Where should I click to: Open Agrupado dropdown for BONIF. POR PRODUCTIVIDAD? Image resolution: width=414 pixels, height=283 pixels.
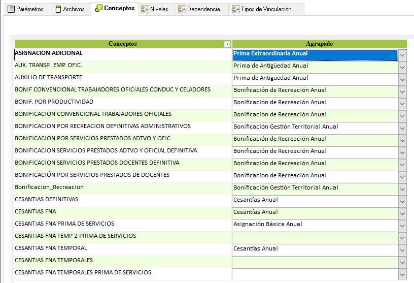[402, 104]
